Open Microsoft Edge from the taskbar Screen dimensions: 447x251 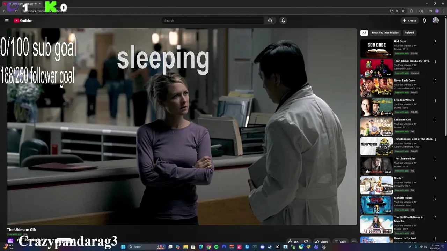point(201,247)
